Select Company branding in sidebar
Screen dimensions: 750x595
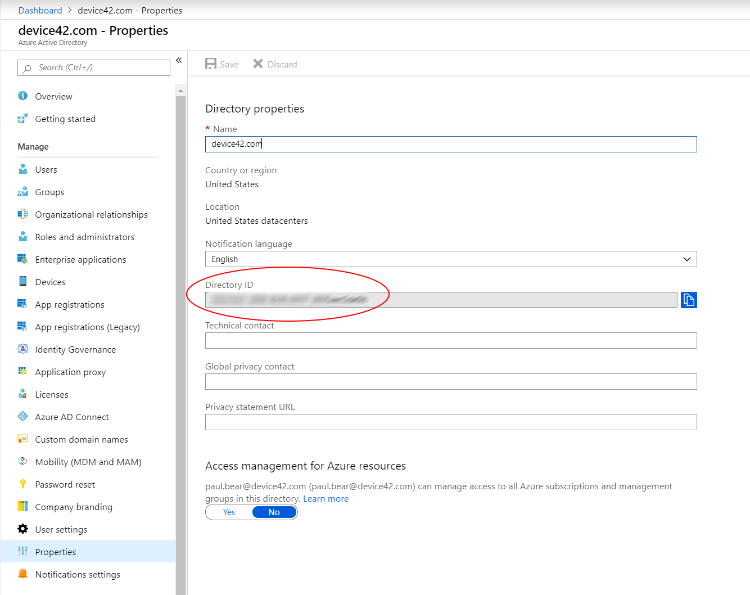point(74,507)
